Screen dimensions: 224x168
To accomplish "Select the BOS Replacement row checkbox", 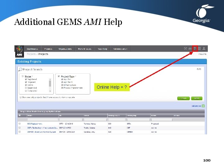I will click(x=20, y=124).
